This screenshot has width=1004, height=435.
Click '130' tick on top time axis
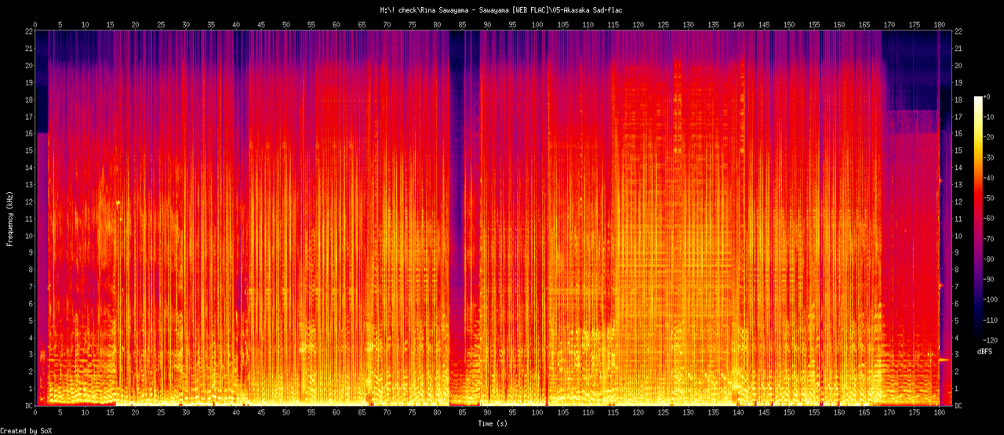click(689, 24)
